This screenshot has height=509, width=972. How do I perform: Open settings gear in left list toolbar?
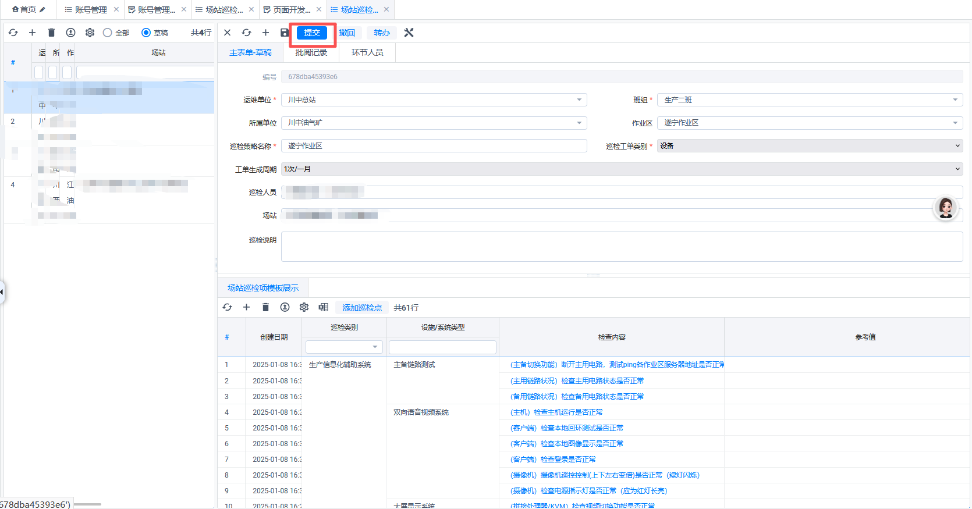click(90, 33)
